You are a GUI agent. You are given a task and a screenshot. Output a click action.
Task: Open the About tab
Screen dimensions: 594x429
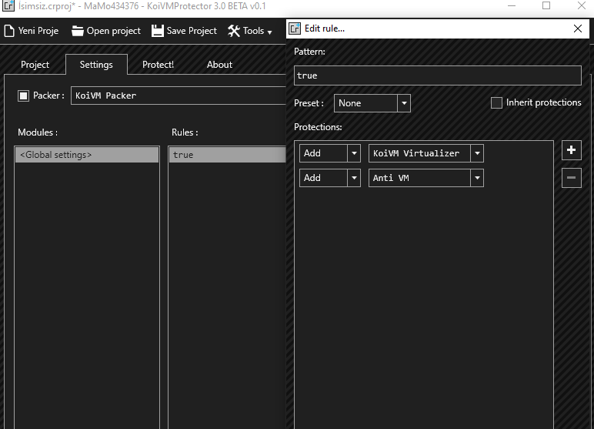click(219, 65)
